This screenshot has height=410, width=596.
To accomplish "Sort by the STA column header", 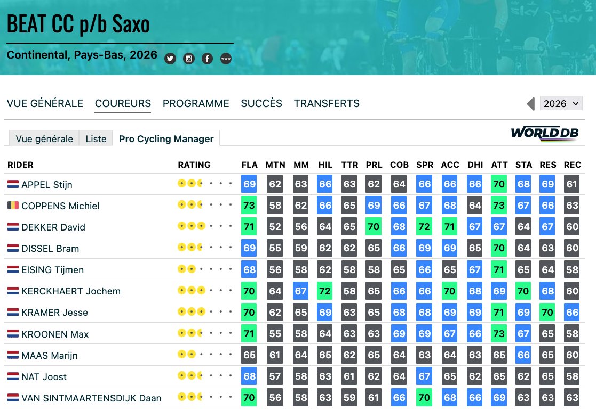I will [x=523, y=165].
